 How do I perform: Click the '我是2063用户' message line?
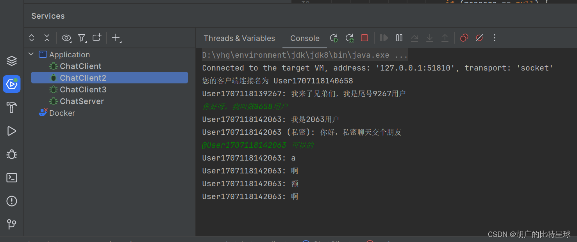(270, 119)
